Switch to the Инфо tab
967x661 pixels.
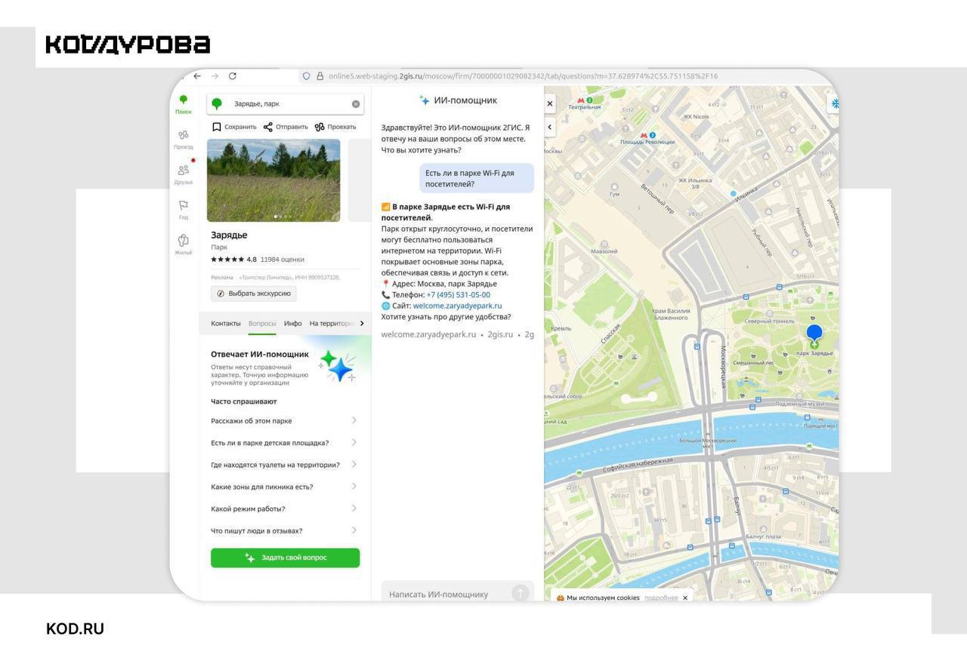click(x=292, y=324)
